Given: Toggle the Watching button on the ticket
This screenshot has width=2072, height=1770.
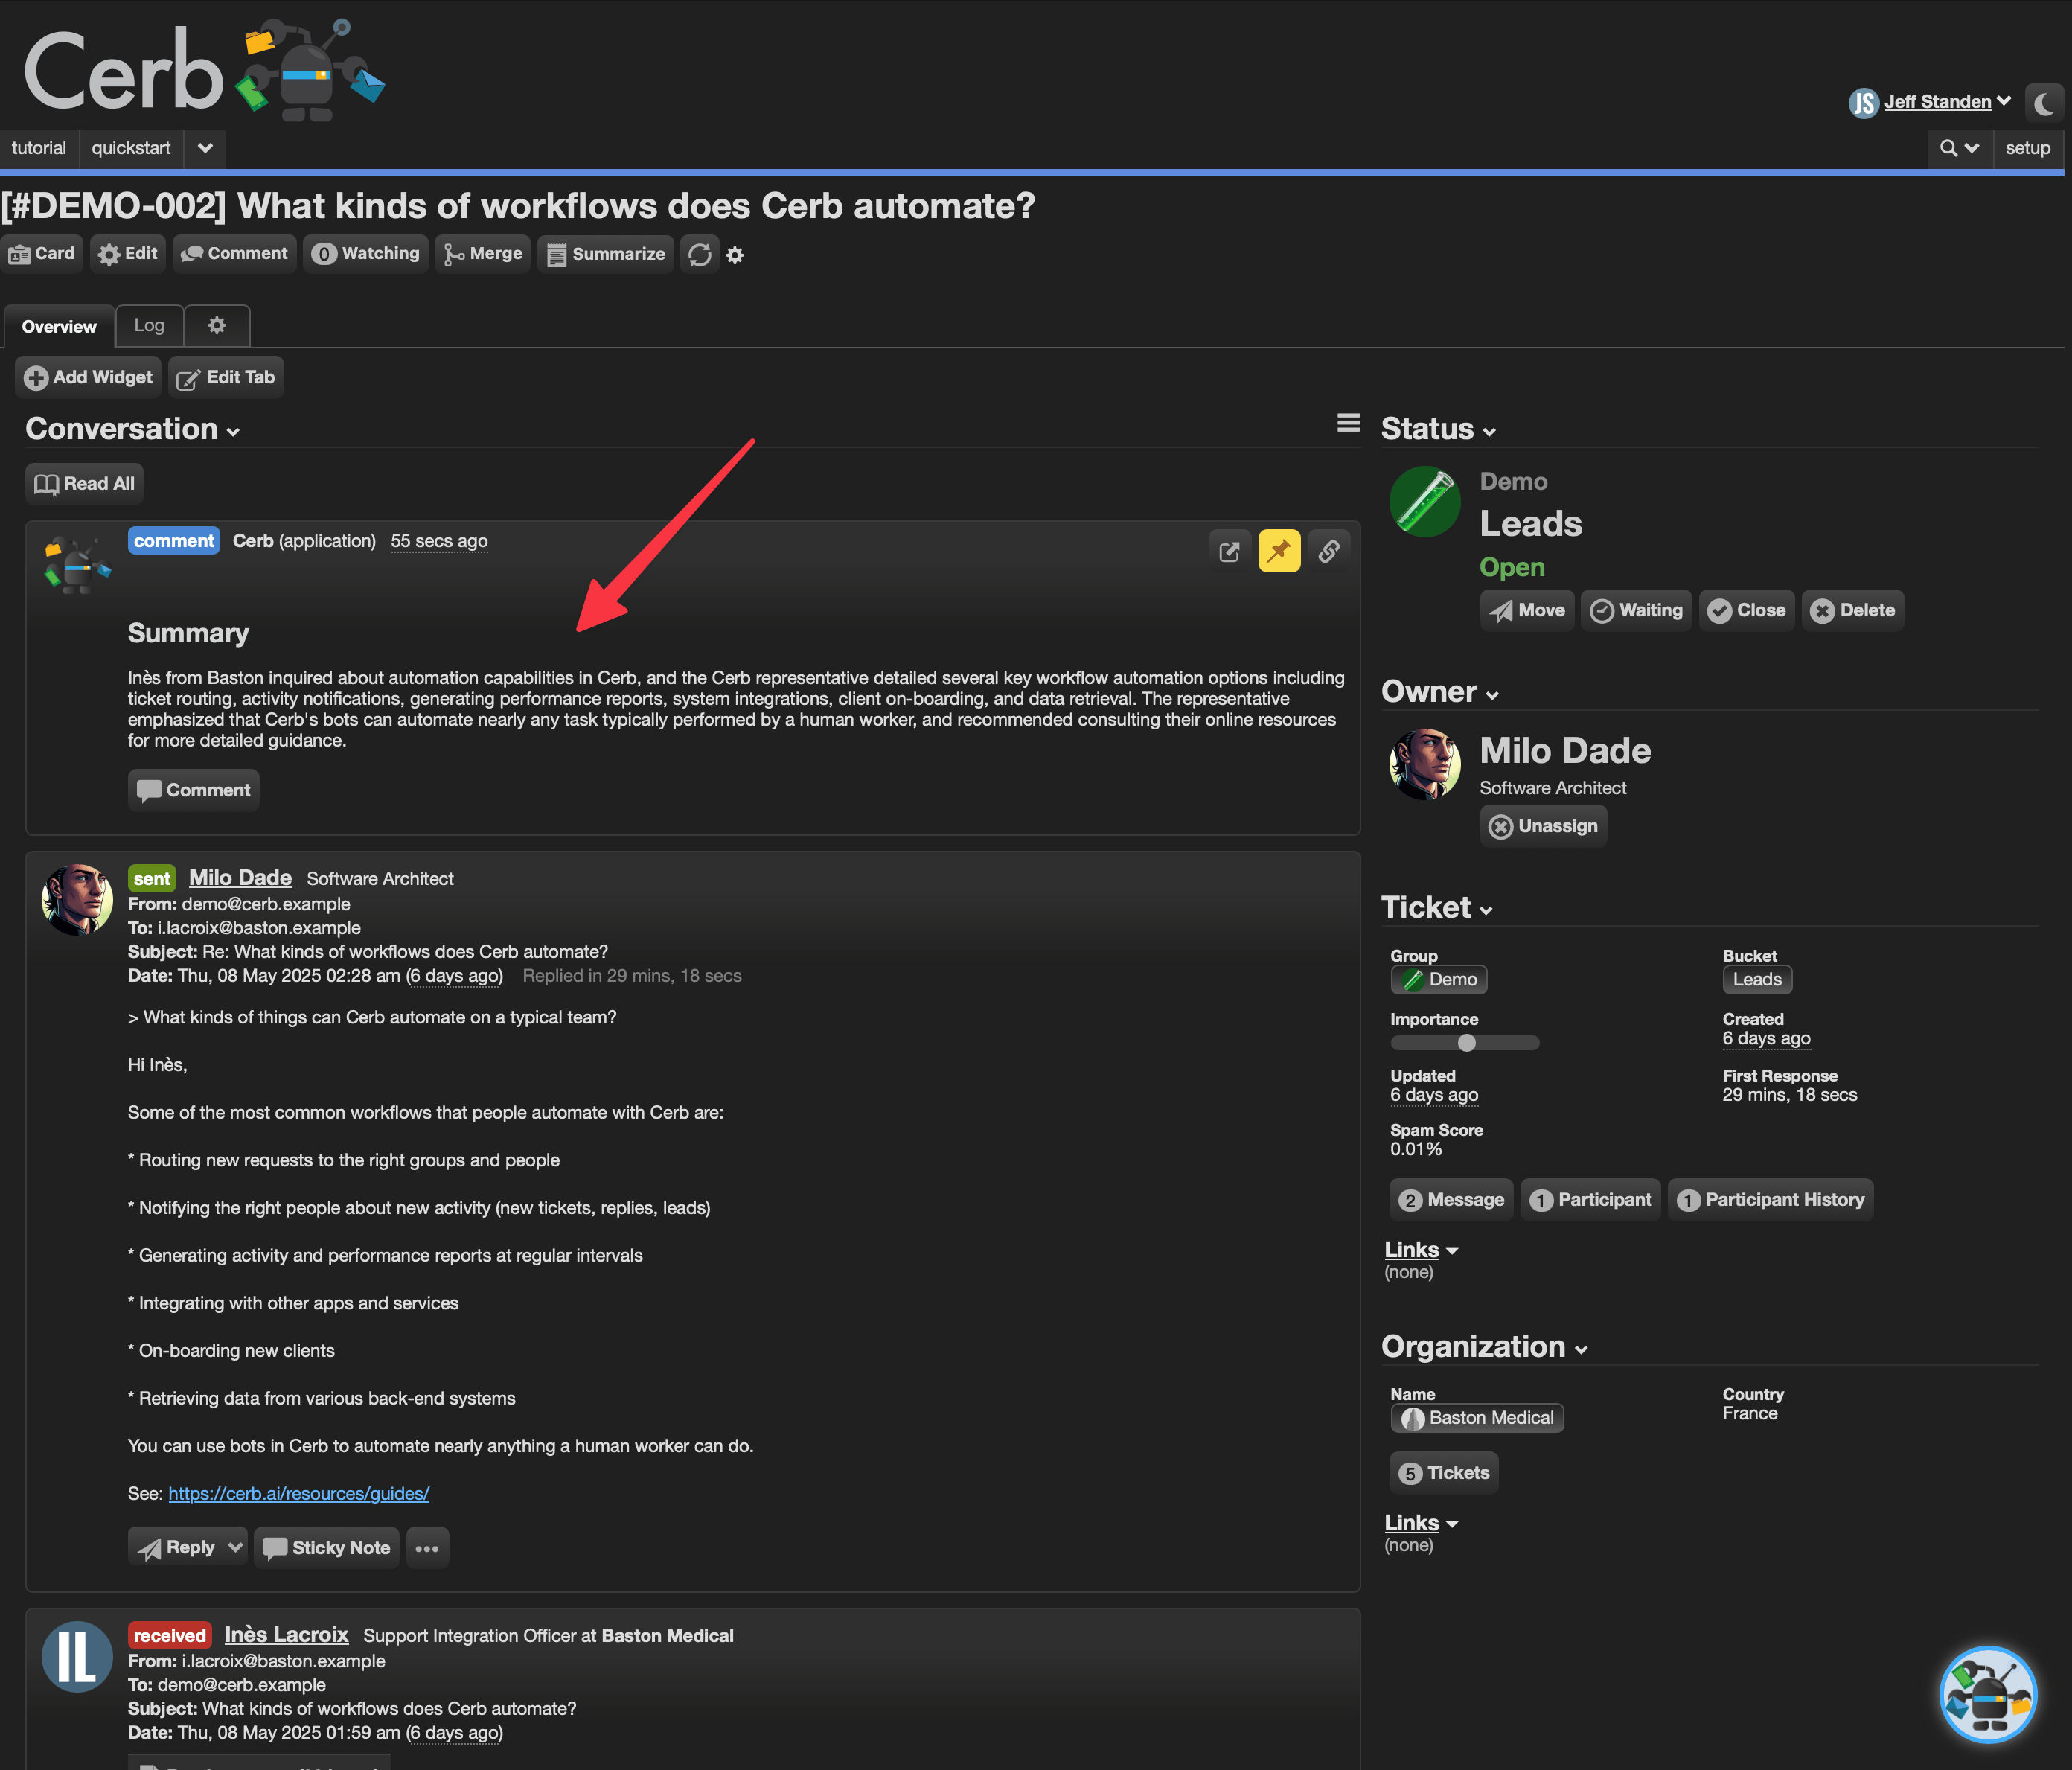Looking at the screenshot, I should tap(366, 254).
